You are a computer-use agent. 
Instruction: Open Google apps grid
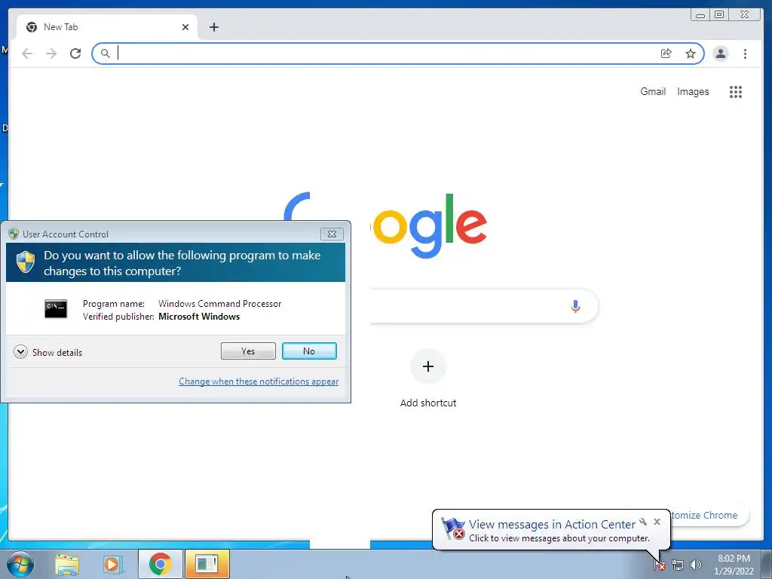pos(736,91)
